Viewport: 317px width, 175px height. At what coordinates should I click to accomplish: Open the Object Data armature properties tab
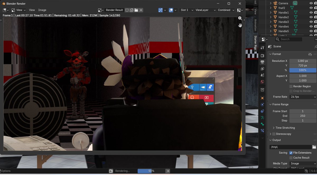tap(262, 118)
